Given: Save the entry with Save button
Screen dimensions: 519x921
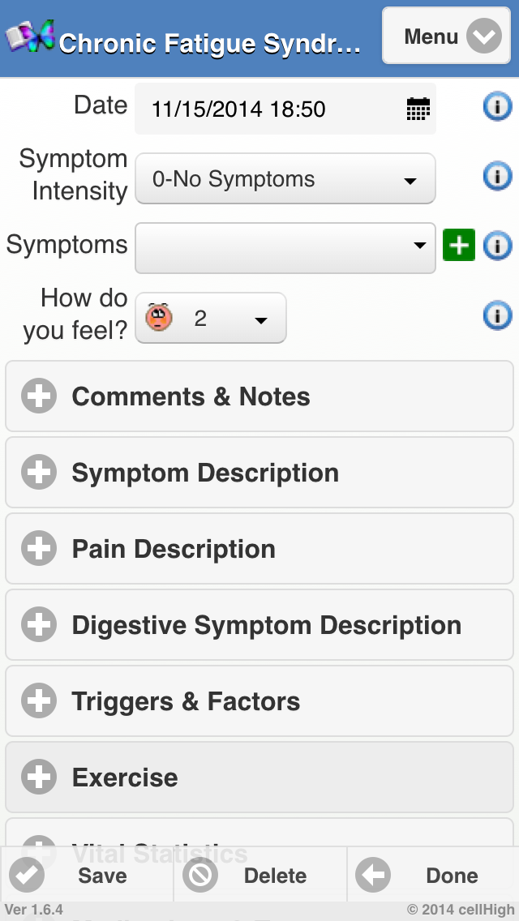Looking at the screenshot, I should pos(87,876).
